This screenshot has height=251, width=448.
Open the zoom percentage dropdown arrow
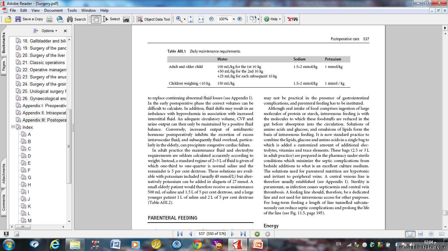[234, 19]
